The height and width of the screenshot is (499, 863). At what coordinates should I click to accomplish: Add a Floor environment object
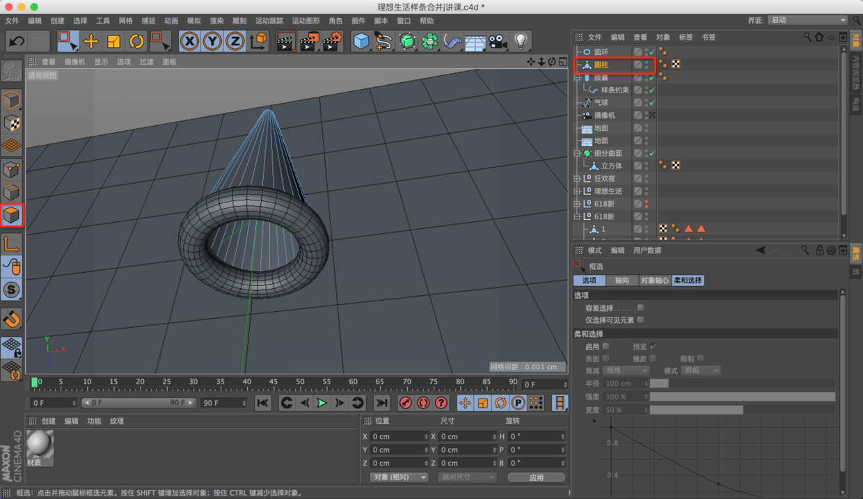click(475, 42)
